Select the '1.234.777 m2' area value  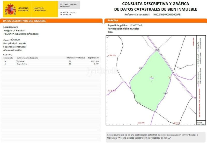pyautogui.click(x=136, y=25)
